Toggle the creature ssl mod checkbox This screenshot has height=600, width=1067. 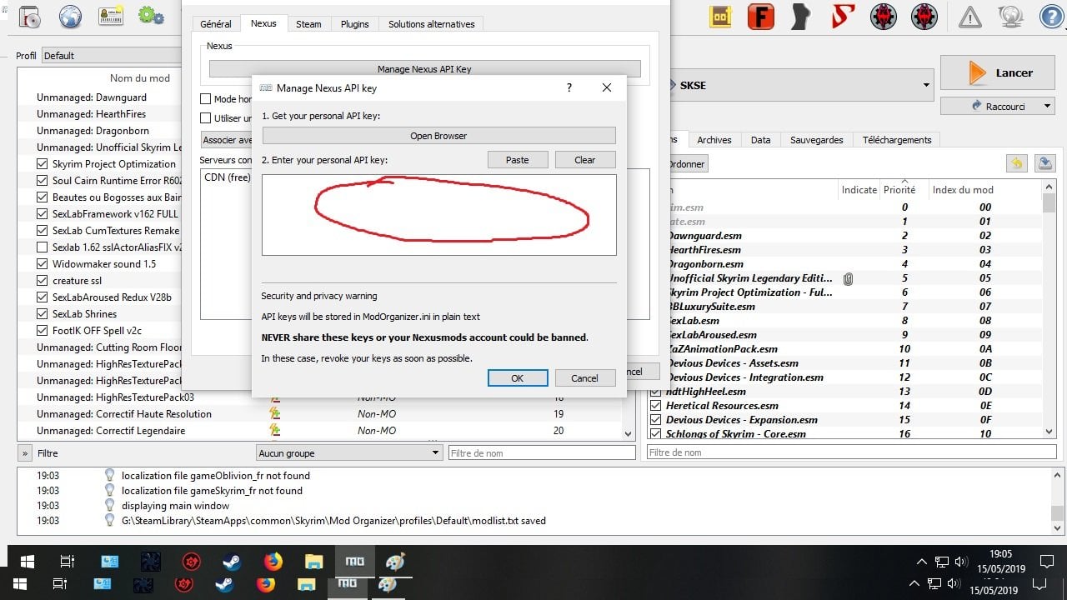tap(43, 281)
